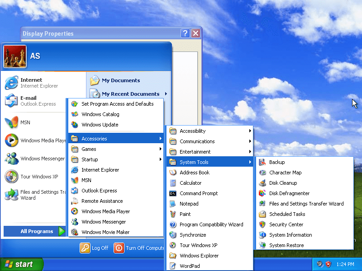Click Turn Off Computer button
This screenshot has width=362, height=271.
139,248
